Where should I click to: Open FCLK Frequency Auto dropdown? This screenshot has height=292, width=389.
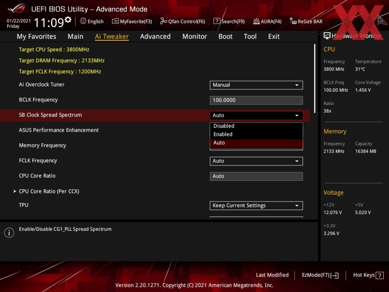tap(256, 161)
